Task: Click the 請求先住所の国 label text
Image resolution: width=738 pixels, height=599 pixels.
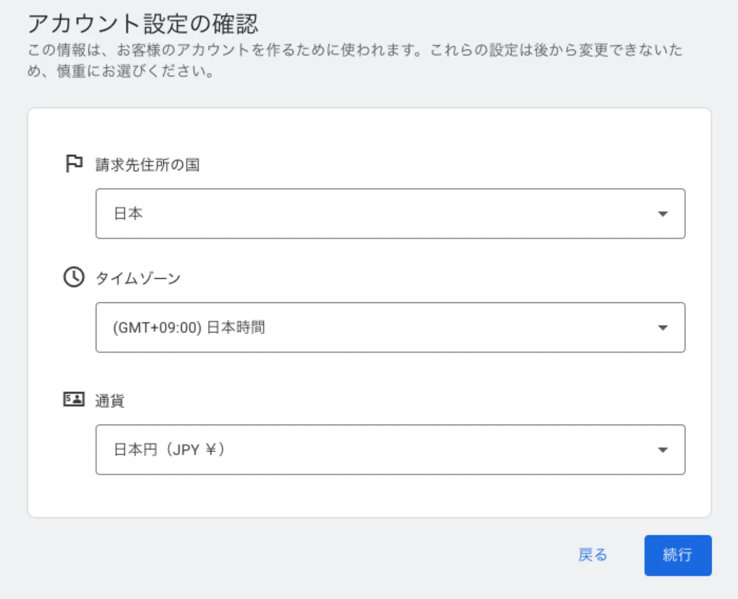Action: click(x=147, y=165)
